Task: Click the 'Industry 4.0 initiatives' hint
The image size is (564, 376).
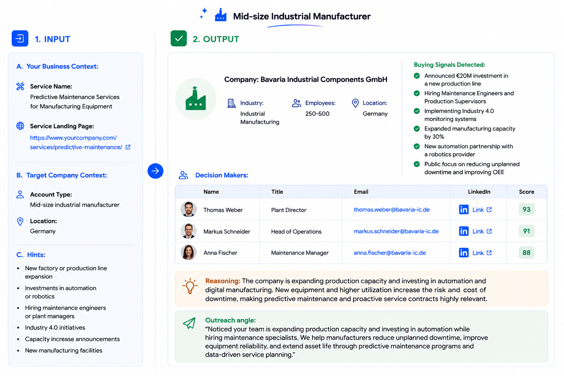Action: pyautogui.click(x=55, y=328)
